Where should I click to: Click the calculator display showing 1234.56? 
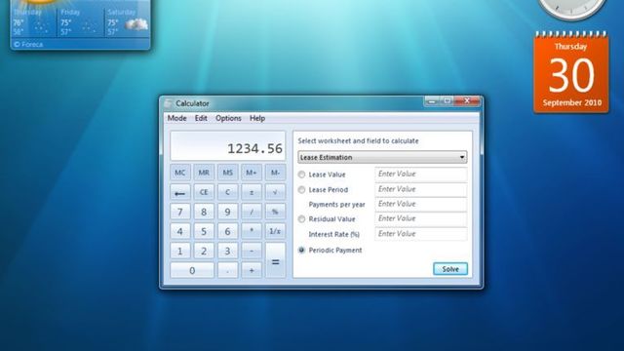(x=227, y=146)
